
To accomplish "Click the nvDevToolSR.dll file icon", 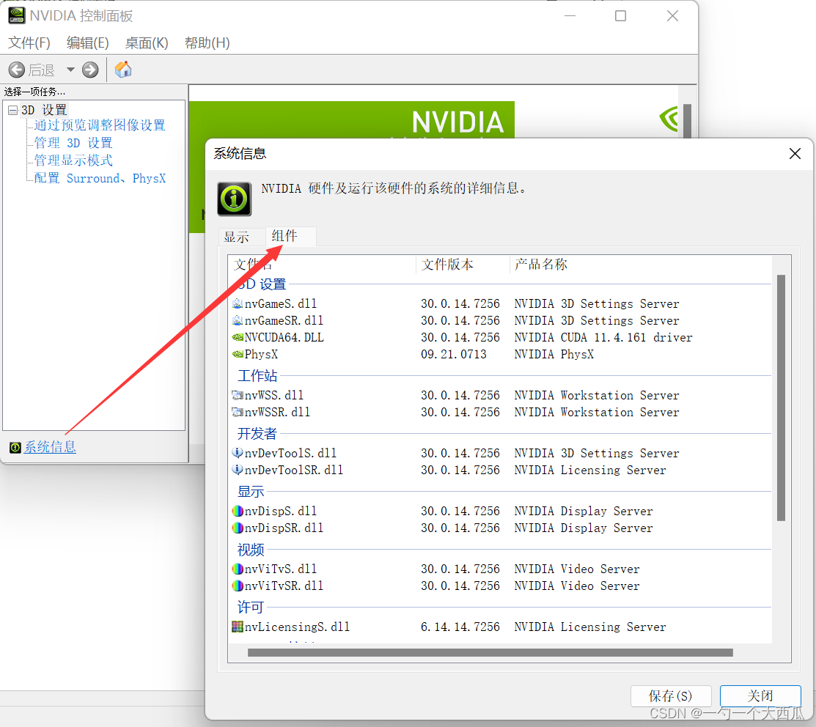I will [x=238, y=469].
